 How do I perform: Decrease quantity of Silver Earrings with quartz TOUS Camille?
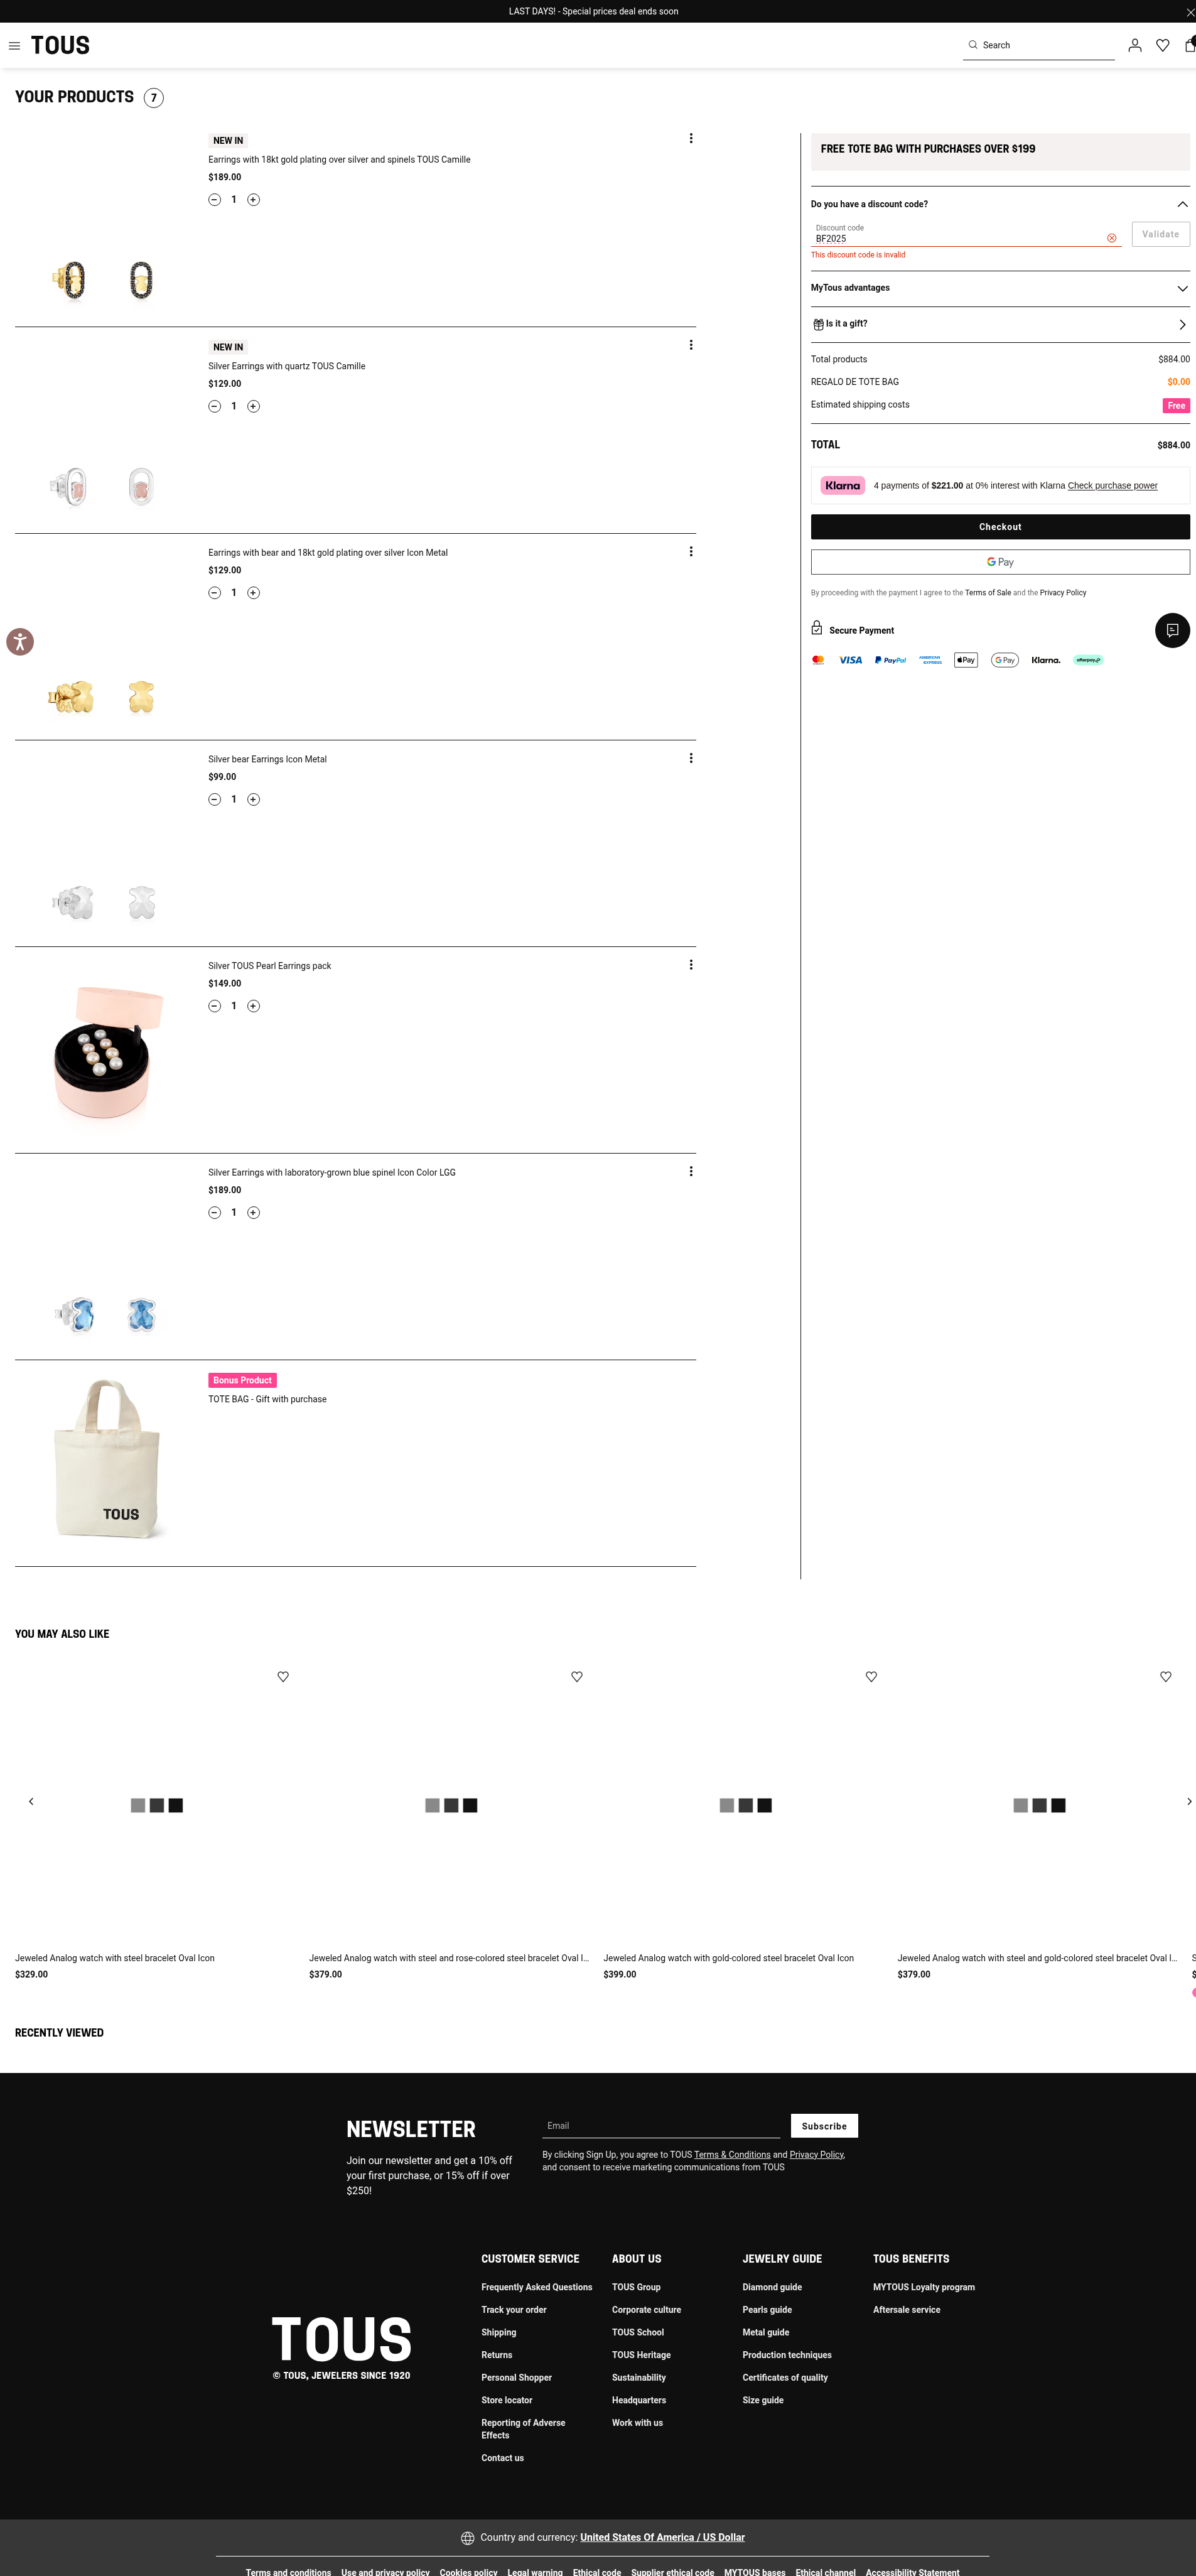tap(214, 406)
